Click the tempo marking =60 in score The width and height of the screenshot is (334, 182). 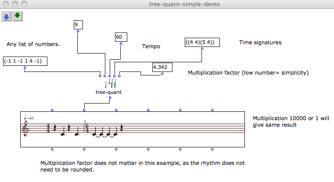pyautogui.click(x=30, y=118)
